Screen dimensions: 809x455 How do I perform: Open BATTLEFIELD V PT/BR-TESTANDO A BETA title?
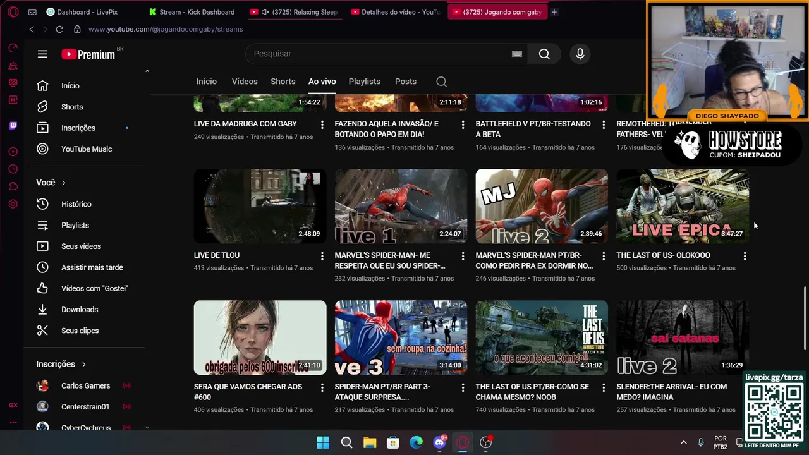(x=533, y=129)
